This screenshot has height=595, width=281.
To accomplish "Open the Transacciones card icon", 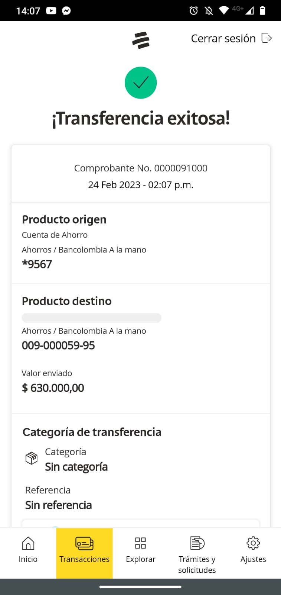I will click(x=84, y=543).
